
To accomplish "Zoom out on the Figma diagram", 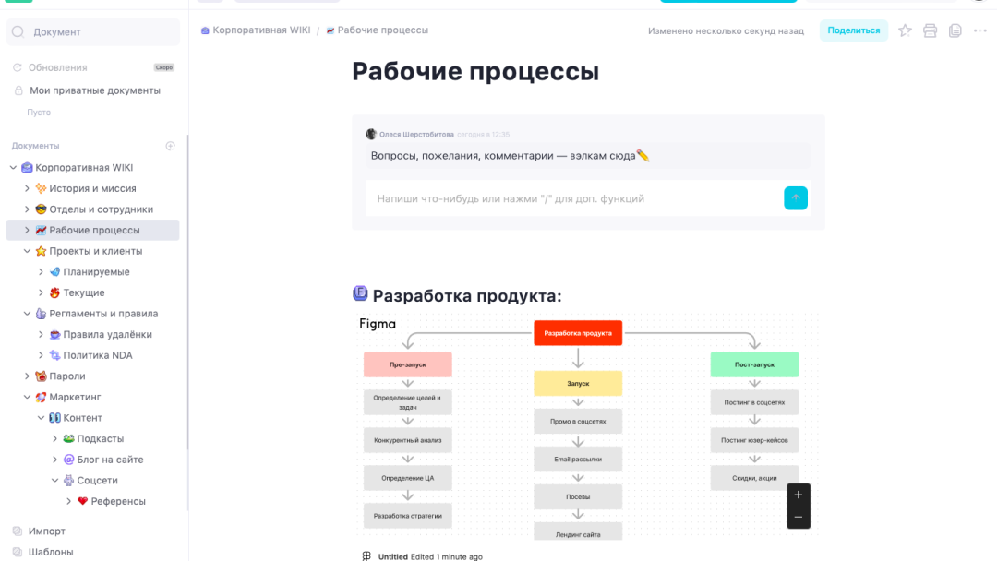I will point(798,518).
